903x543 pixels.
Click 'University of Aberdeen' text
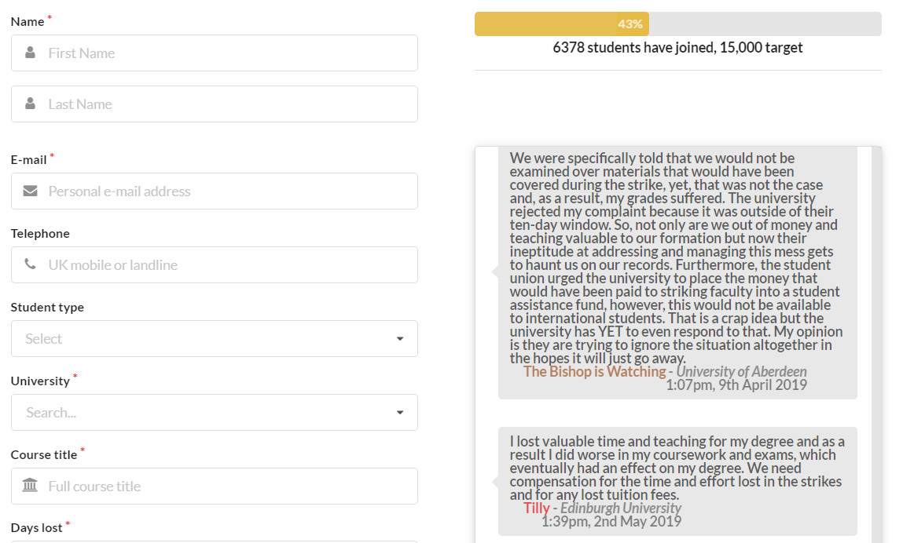click(x=742, y=372)
